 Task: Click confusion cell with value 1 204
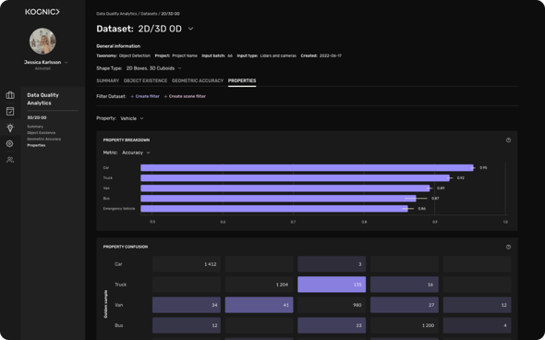(x=259, y=285)
